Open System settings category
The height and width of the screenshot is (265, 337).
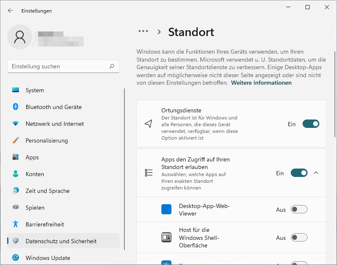pos(63,90)
